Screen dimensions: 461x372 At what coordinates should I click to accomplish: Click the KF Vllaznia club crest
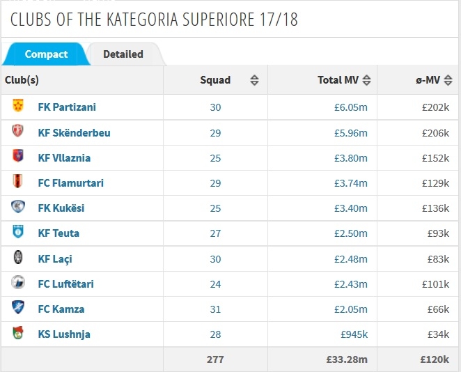18,156
